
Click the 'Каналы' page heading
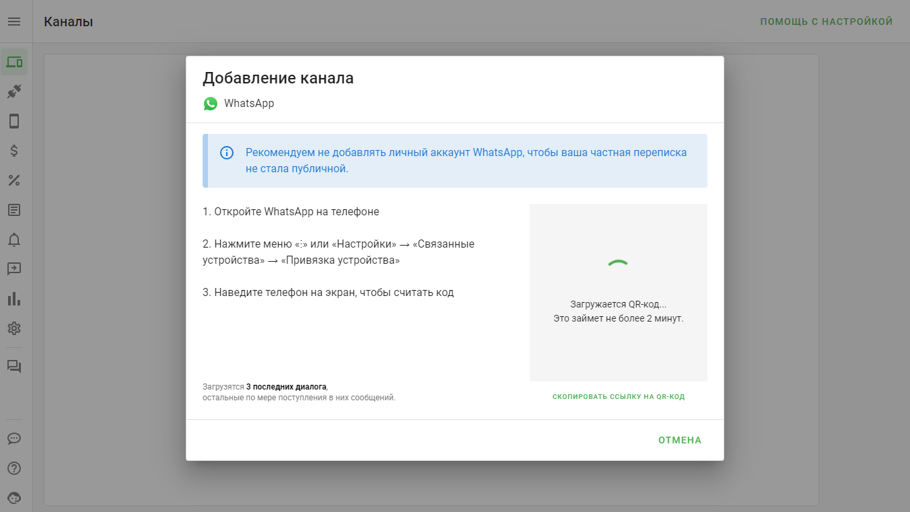pyautogui.click(x=69, y=22)
